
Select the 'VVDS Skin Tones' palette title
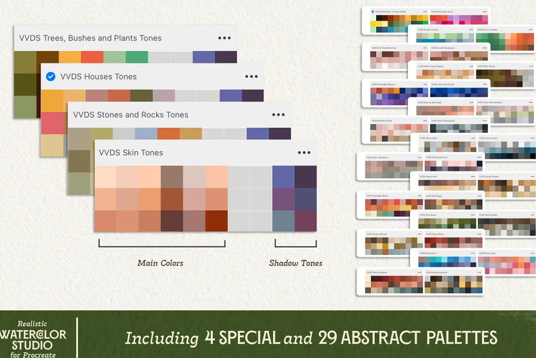[131, 153]
